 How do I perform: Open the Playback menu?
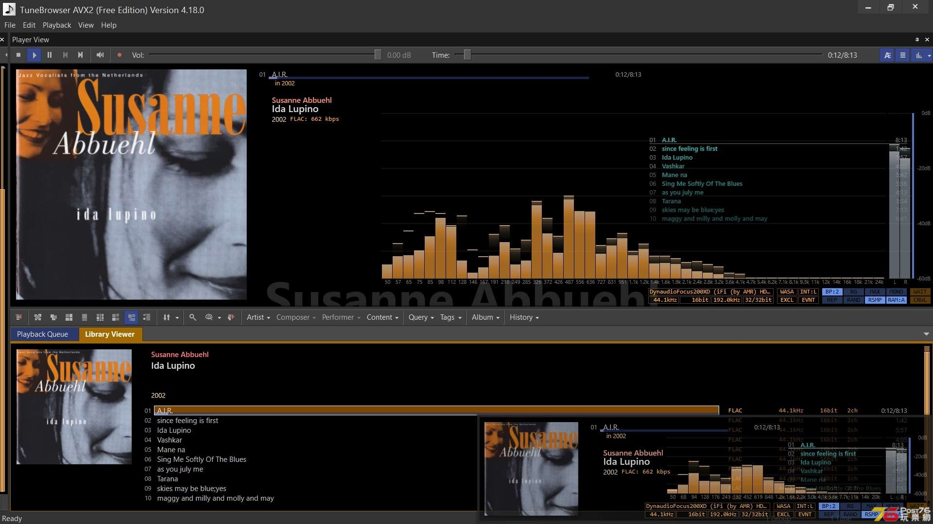(57, 25)
